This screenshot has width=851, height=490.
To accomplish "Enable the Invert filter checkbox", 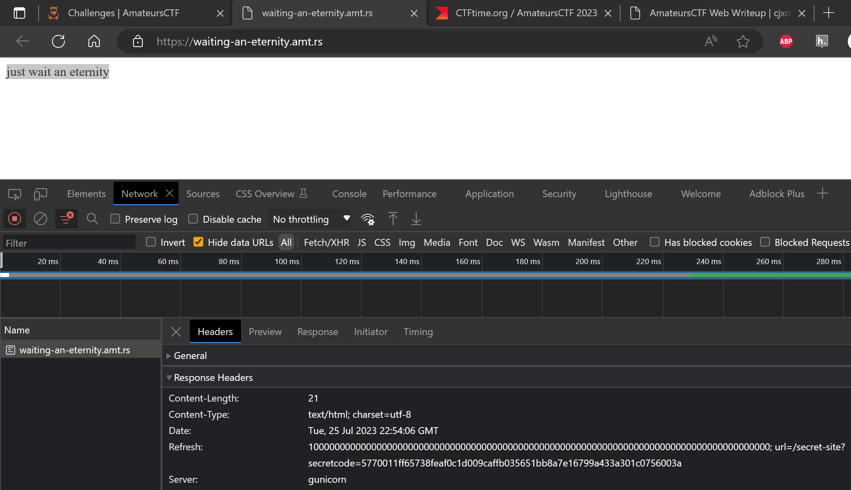I will pos(151,243).
